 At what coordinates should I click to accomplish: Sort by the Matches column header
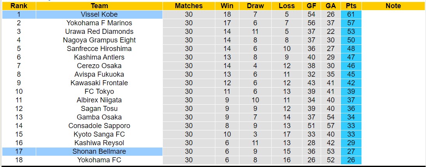[189, 6]
